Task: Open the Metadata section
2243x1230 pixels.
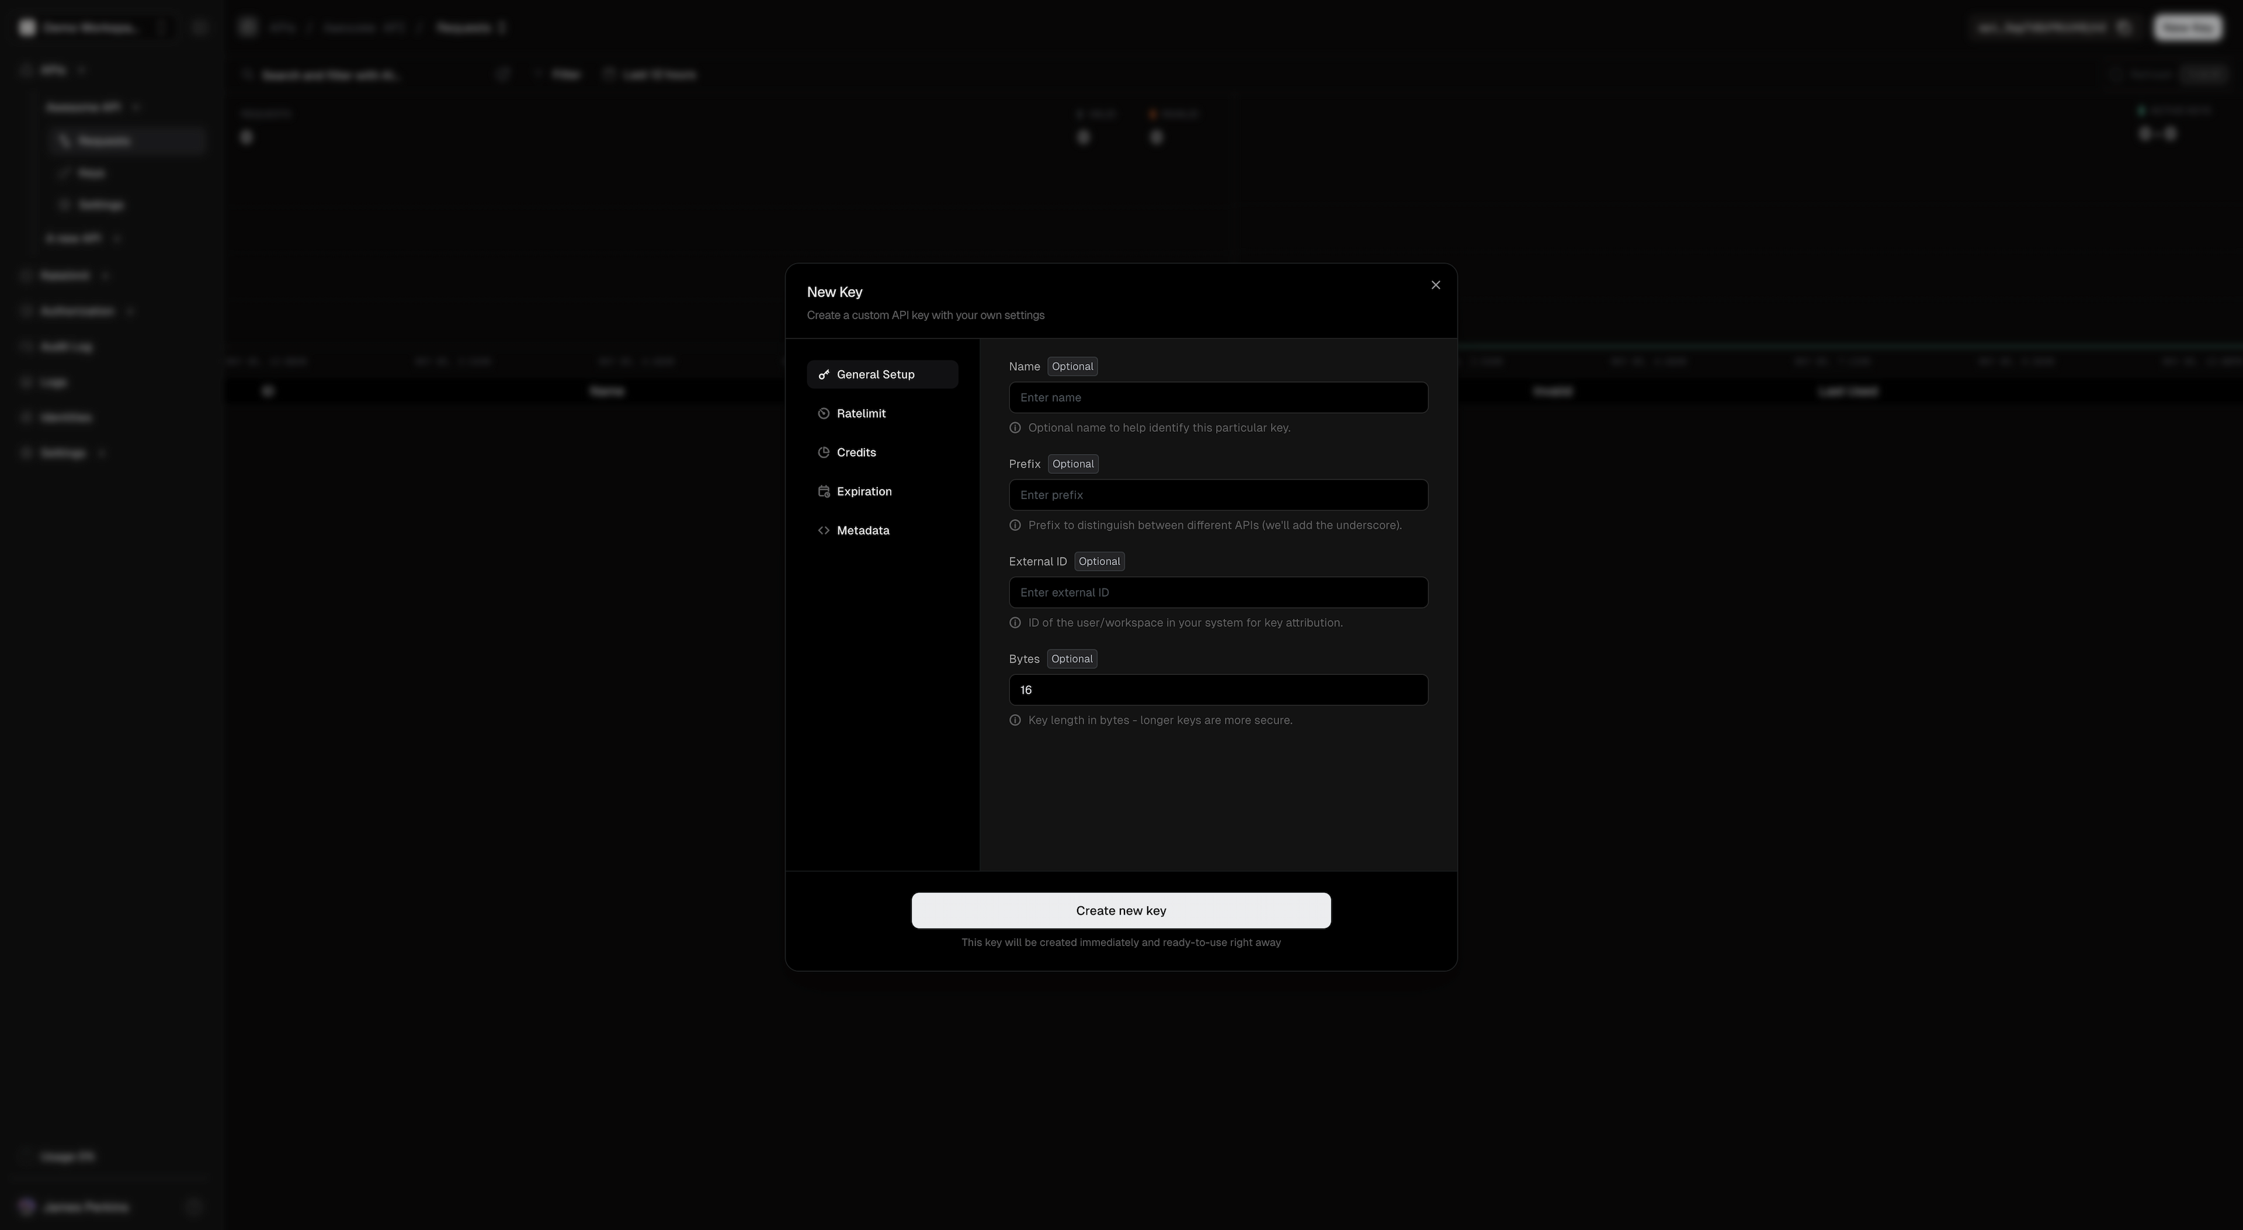Action: tap(882, 531)
